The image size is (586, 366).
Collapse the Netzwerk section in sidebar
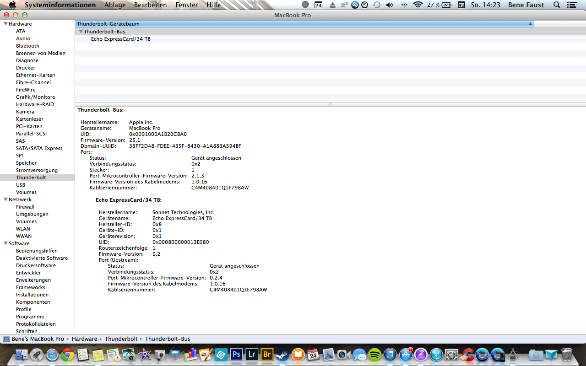click(5, 199)
